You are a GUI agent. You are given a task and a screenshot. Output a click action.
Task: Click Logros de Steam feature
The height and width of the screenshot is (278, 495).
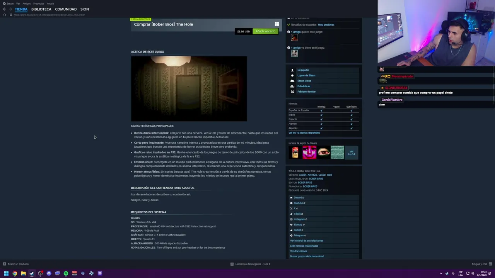(x=306, y=75)
